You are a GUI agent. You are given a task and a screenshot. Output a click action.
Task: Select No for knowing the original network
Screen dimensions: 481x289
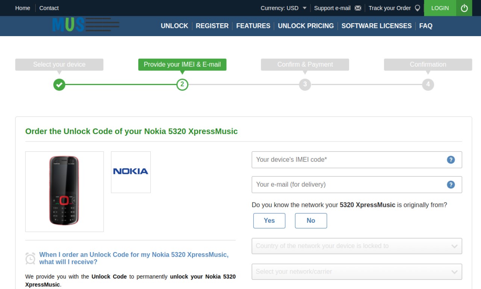tap(311, 221)
